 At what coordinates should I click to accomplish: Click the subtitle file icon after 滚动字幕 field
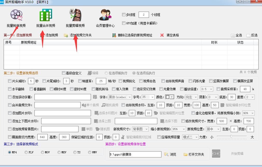[95, 97]
